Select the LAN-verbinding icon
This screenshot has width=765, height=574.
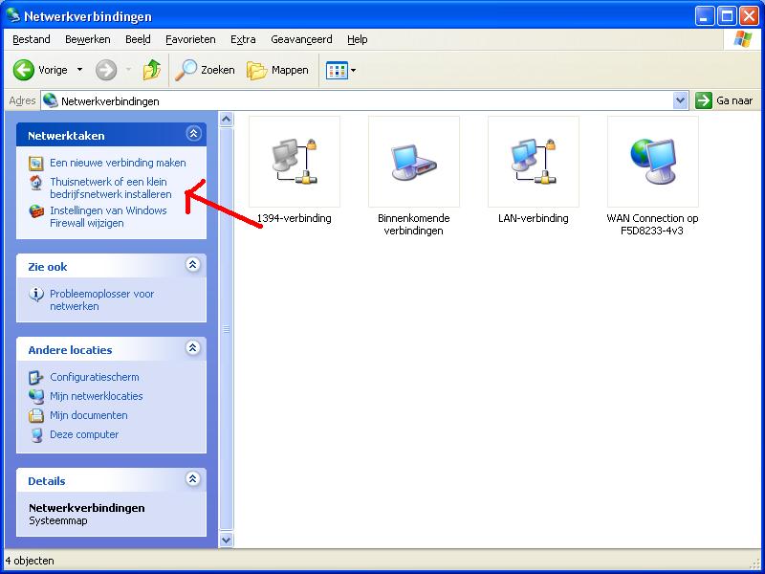coord(534,162)
